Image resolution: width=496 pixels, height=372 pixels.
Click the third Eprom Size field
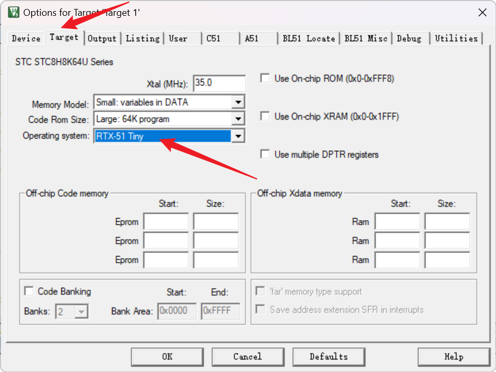pos(216,260)
